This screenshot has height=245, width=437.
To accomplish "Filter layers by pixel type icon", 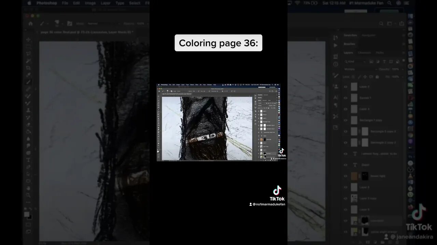I will [x=372, y=61].
